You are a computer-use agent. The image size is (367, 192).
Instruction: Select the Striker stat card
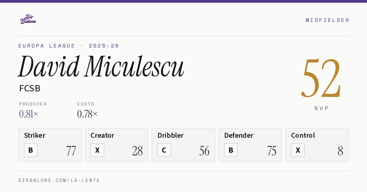pos(50,145)
